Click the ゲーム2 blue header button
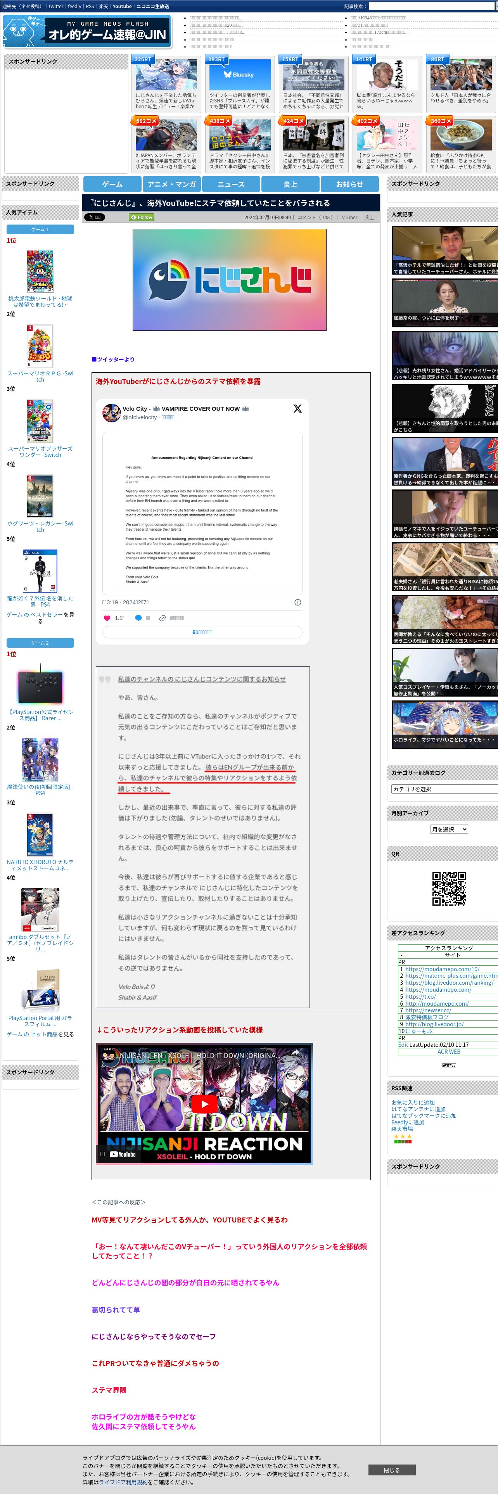This screenshot has height=1494, width=498. coord(40,643)
